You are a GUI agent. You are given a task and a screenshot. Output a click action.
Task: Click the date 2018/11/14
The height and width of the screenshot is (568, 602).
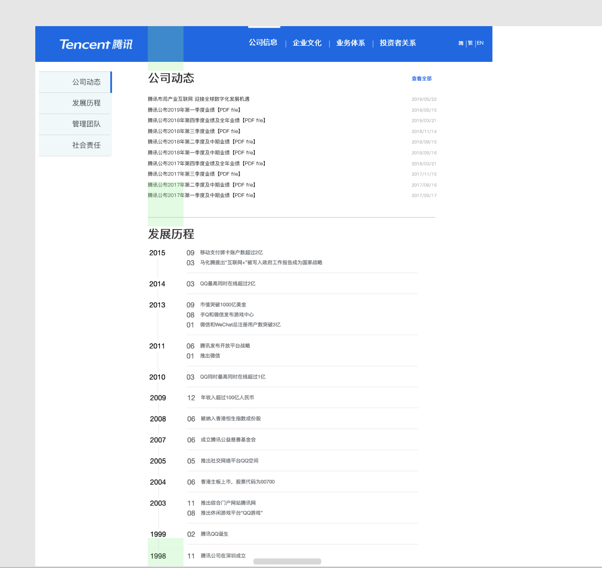424,132
